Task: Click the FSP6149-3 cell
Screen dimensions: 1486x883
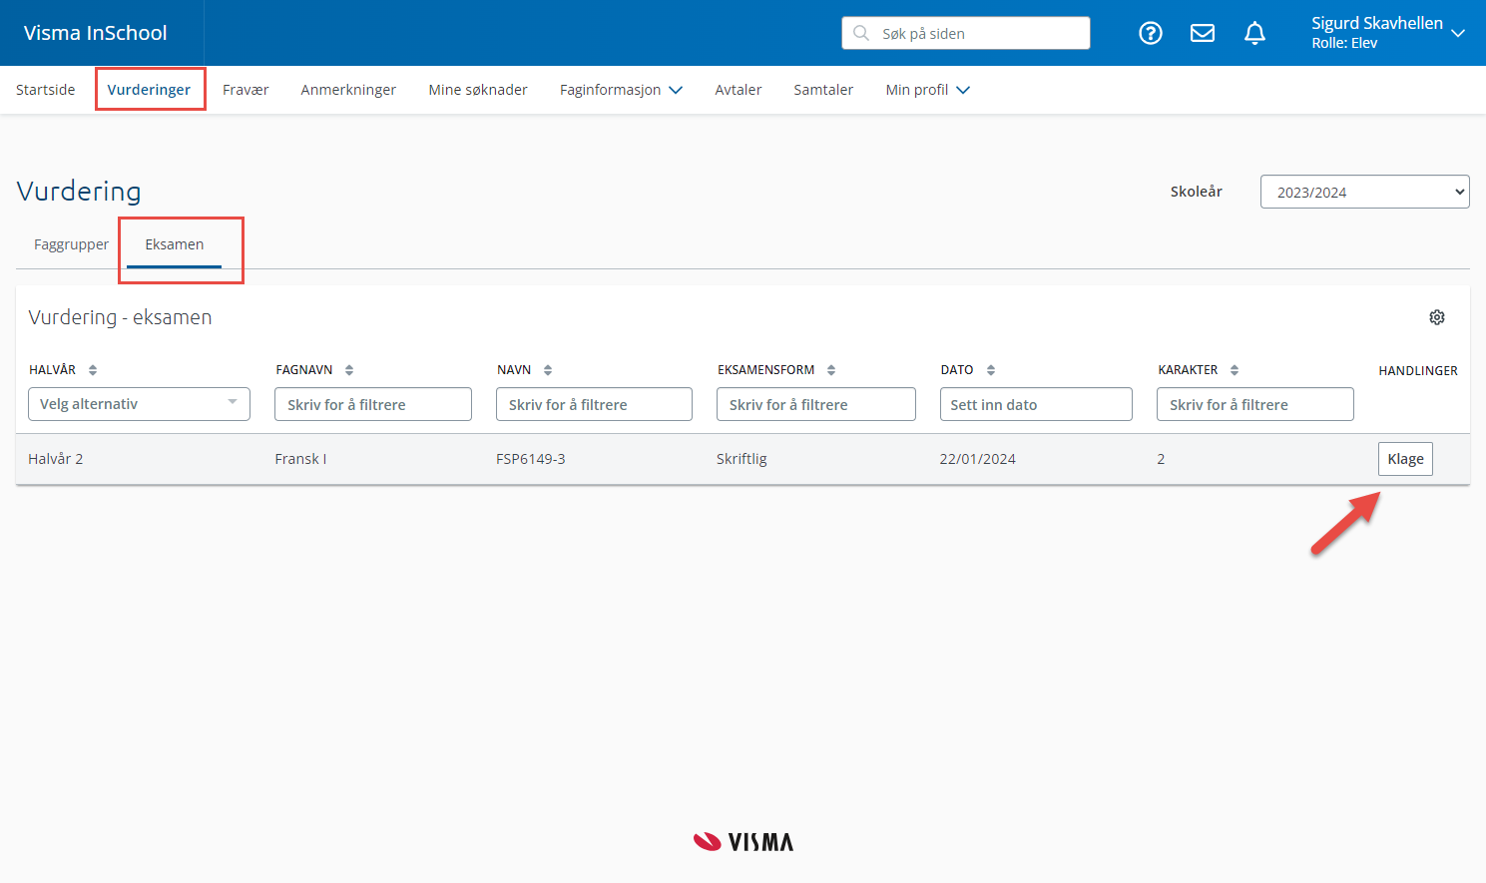Action: [531, 459]
